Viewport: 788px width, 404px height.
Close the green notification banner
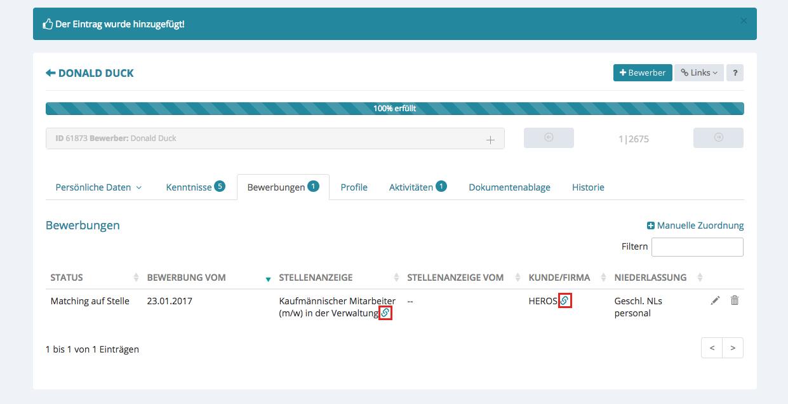click(744, 21)
